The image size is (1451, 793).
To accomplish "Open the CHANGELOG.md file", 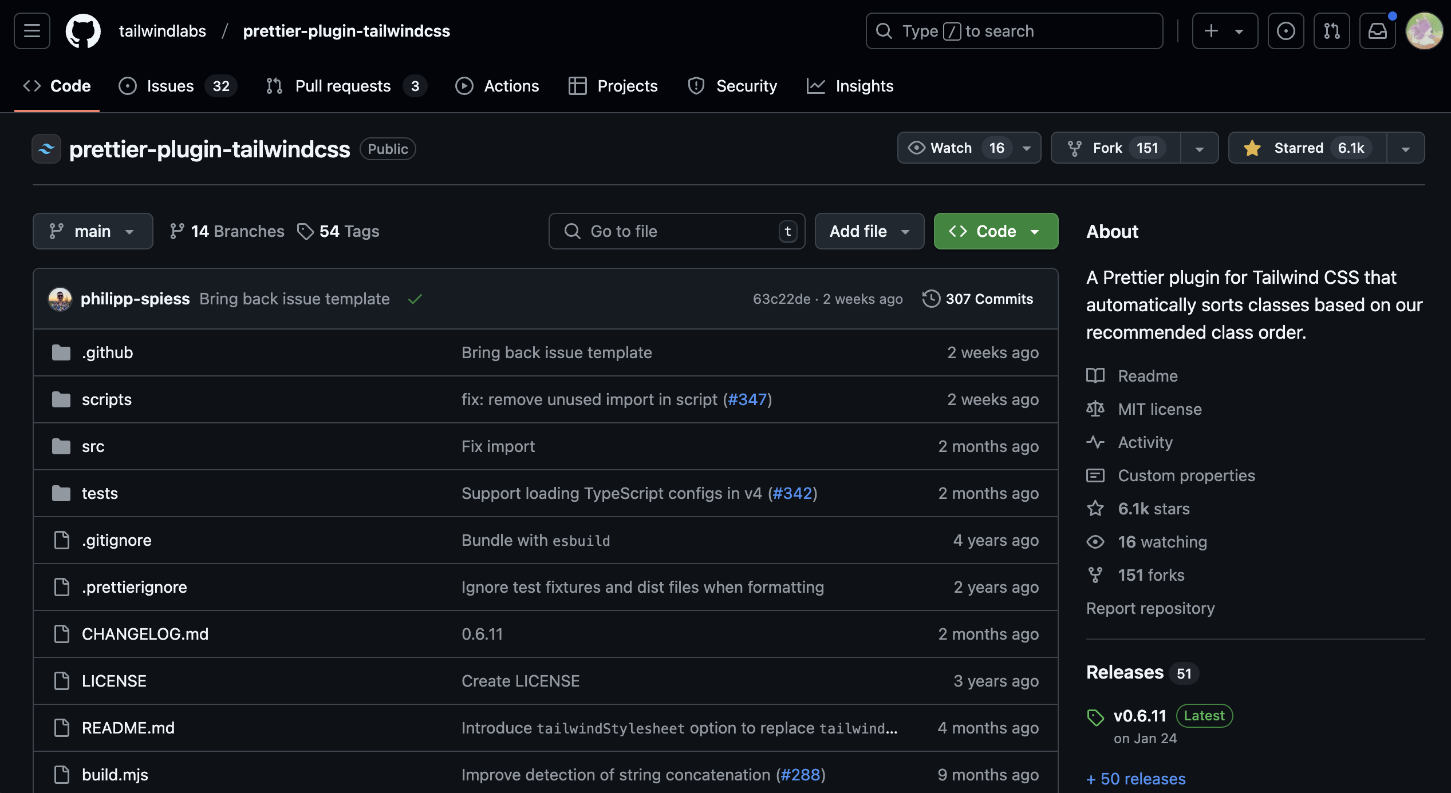I will pos(145,634).
